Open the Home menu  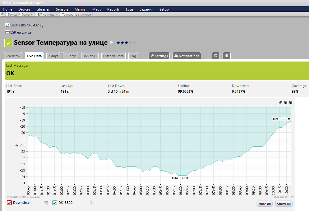[7, 9]
